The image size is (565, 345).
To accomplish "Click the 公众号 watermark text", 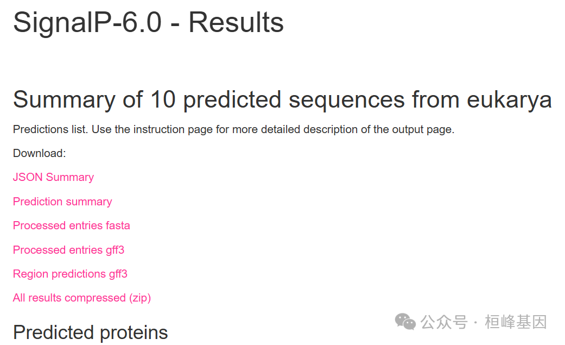I will pyautogui.click(x=444, y=322).
